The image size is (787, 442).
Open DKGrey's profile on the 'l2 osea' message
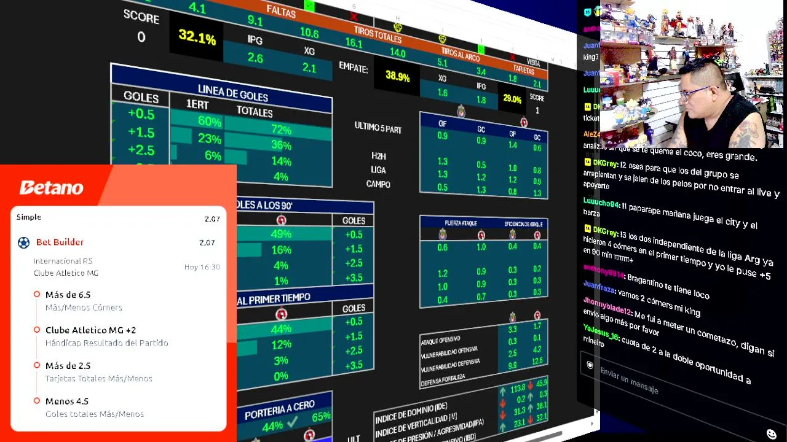(x=605, y=164)
